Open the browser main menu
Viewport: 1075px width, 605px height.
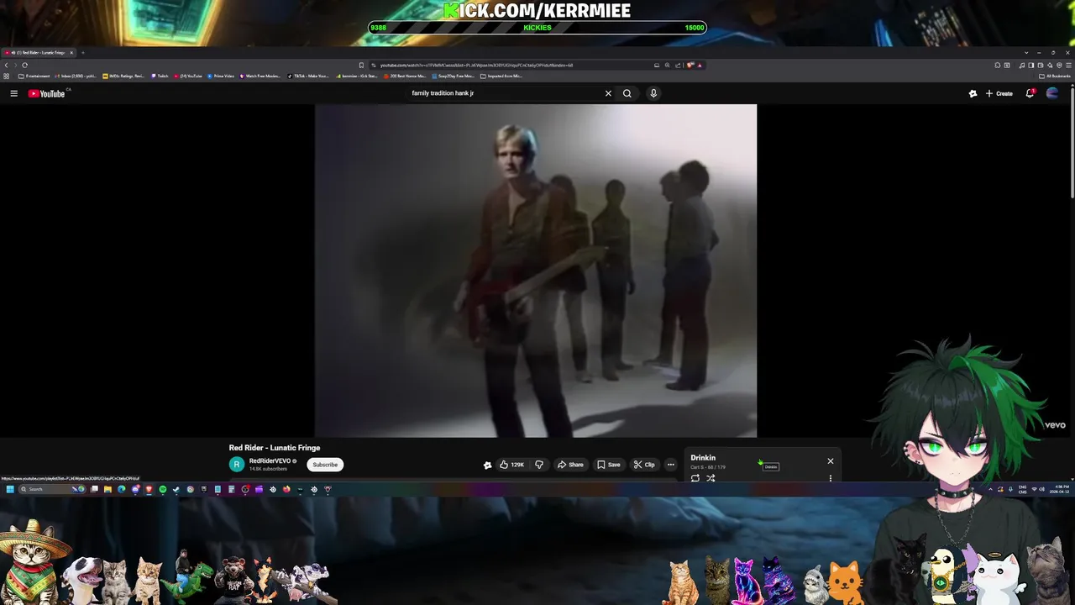[x=1067, y=65]
